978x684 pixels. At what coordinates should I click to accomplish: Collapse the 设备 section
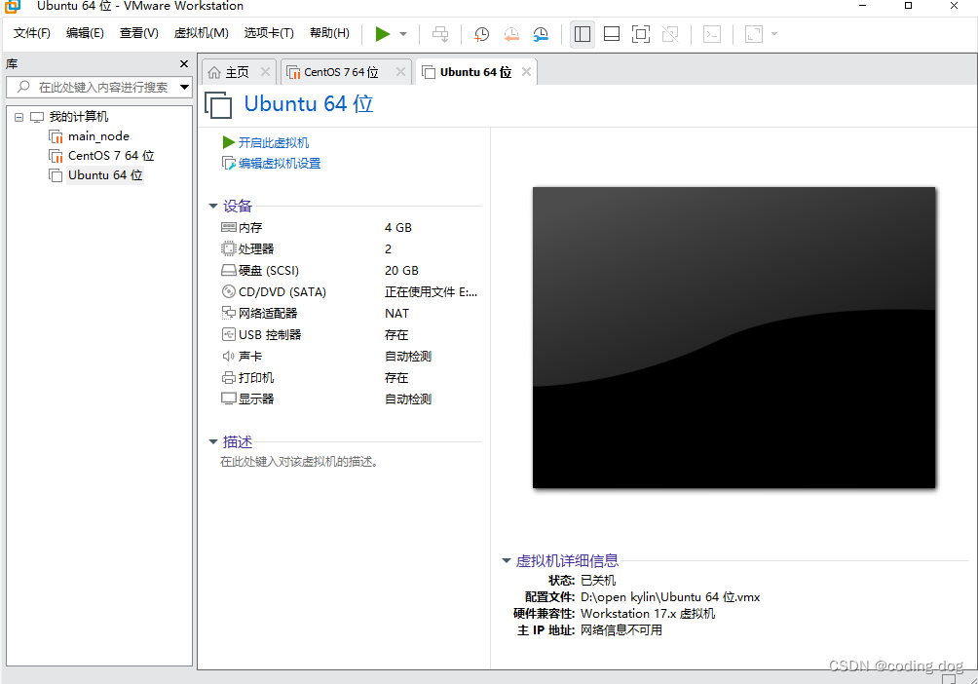click(213, 206)
